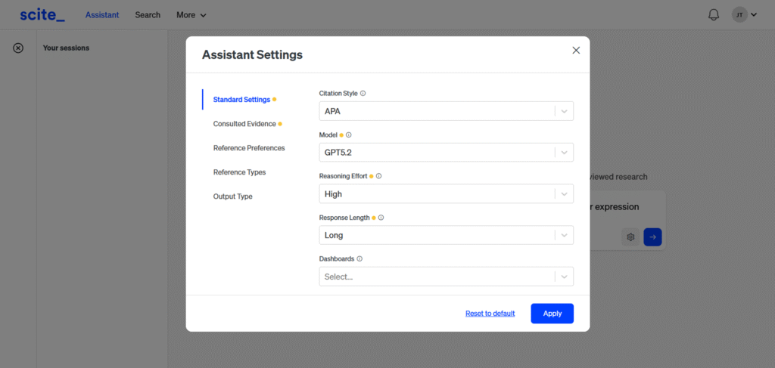Go to Reference Preferences section
775x368 pixels.
coord(249,148)
